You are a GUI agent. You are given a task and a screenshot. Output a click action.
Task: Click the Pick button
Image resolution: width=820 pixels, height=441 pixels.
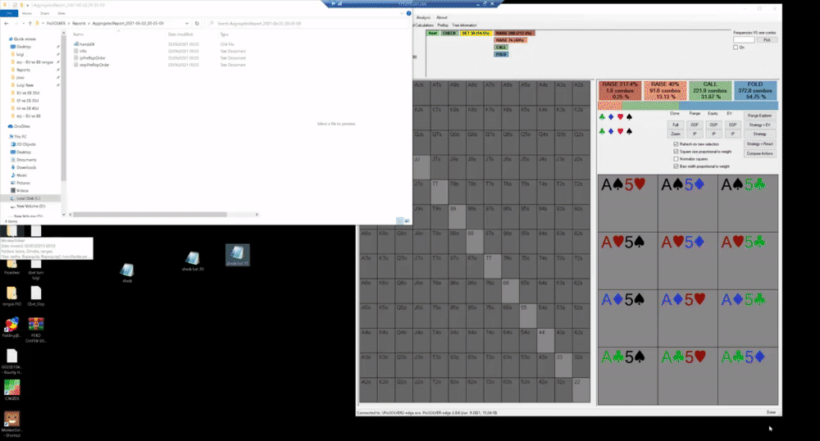[767, 40]
